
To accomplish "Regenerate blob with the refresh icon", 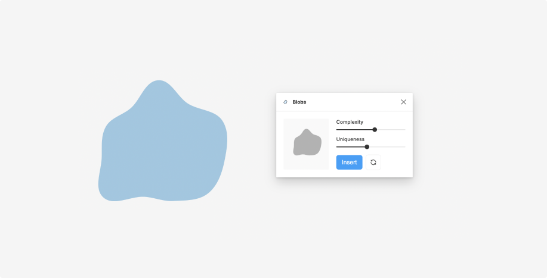I will pos(373,163).
